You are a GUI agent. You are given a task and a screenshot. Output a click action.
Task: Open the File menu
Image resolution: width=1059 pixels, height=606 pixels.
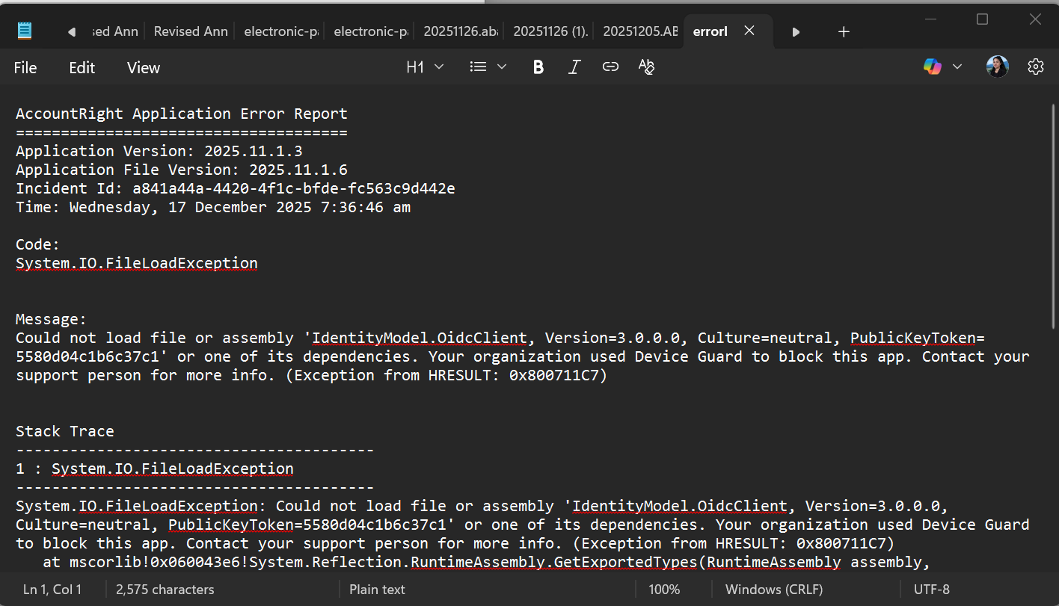25,68
